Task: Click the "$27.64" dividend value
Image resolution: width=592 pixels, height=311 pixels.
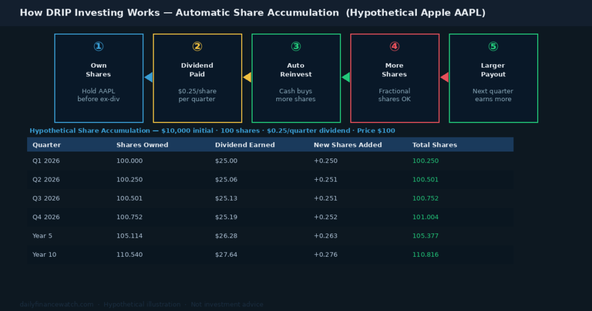Action: pyautogui.click(x=226, y=255)
